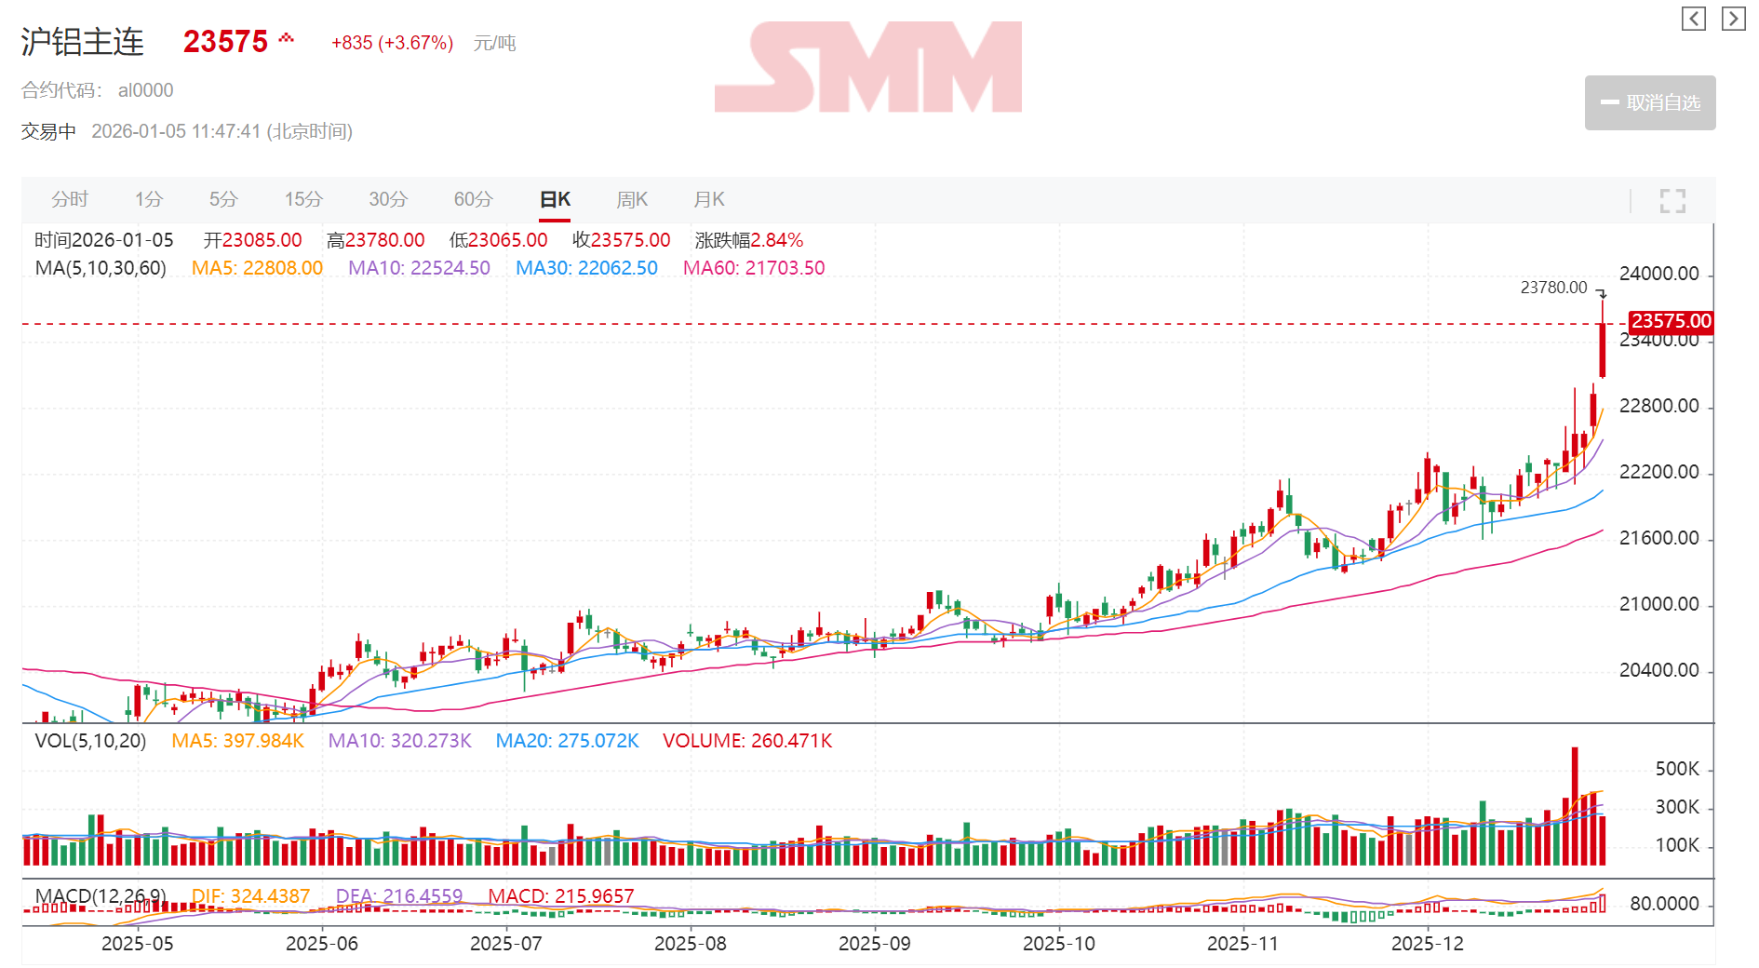
Task: Select the 1分 interval tab
Action: point(148,199)
